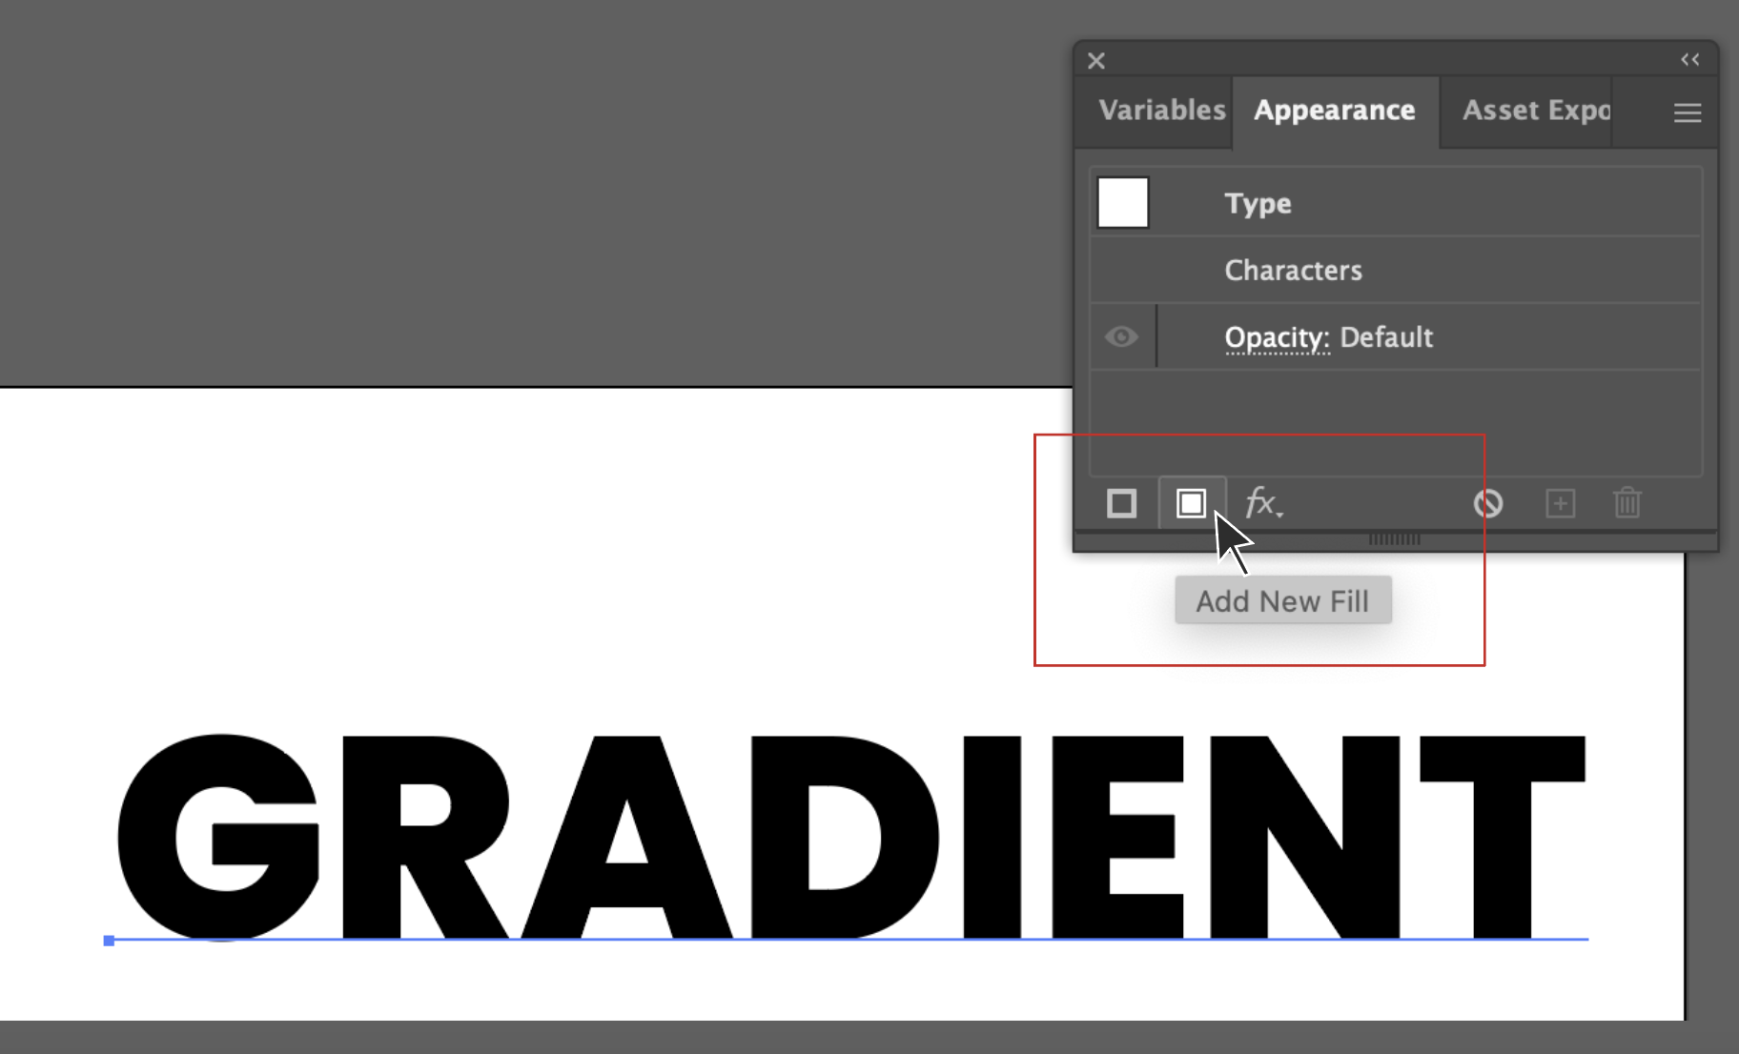Add a new fill to the selected type
Screen dimensions: 1739x1054
coord(1192,503)
